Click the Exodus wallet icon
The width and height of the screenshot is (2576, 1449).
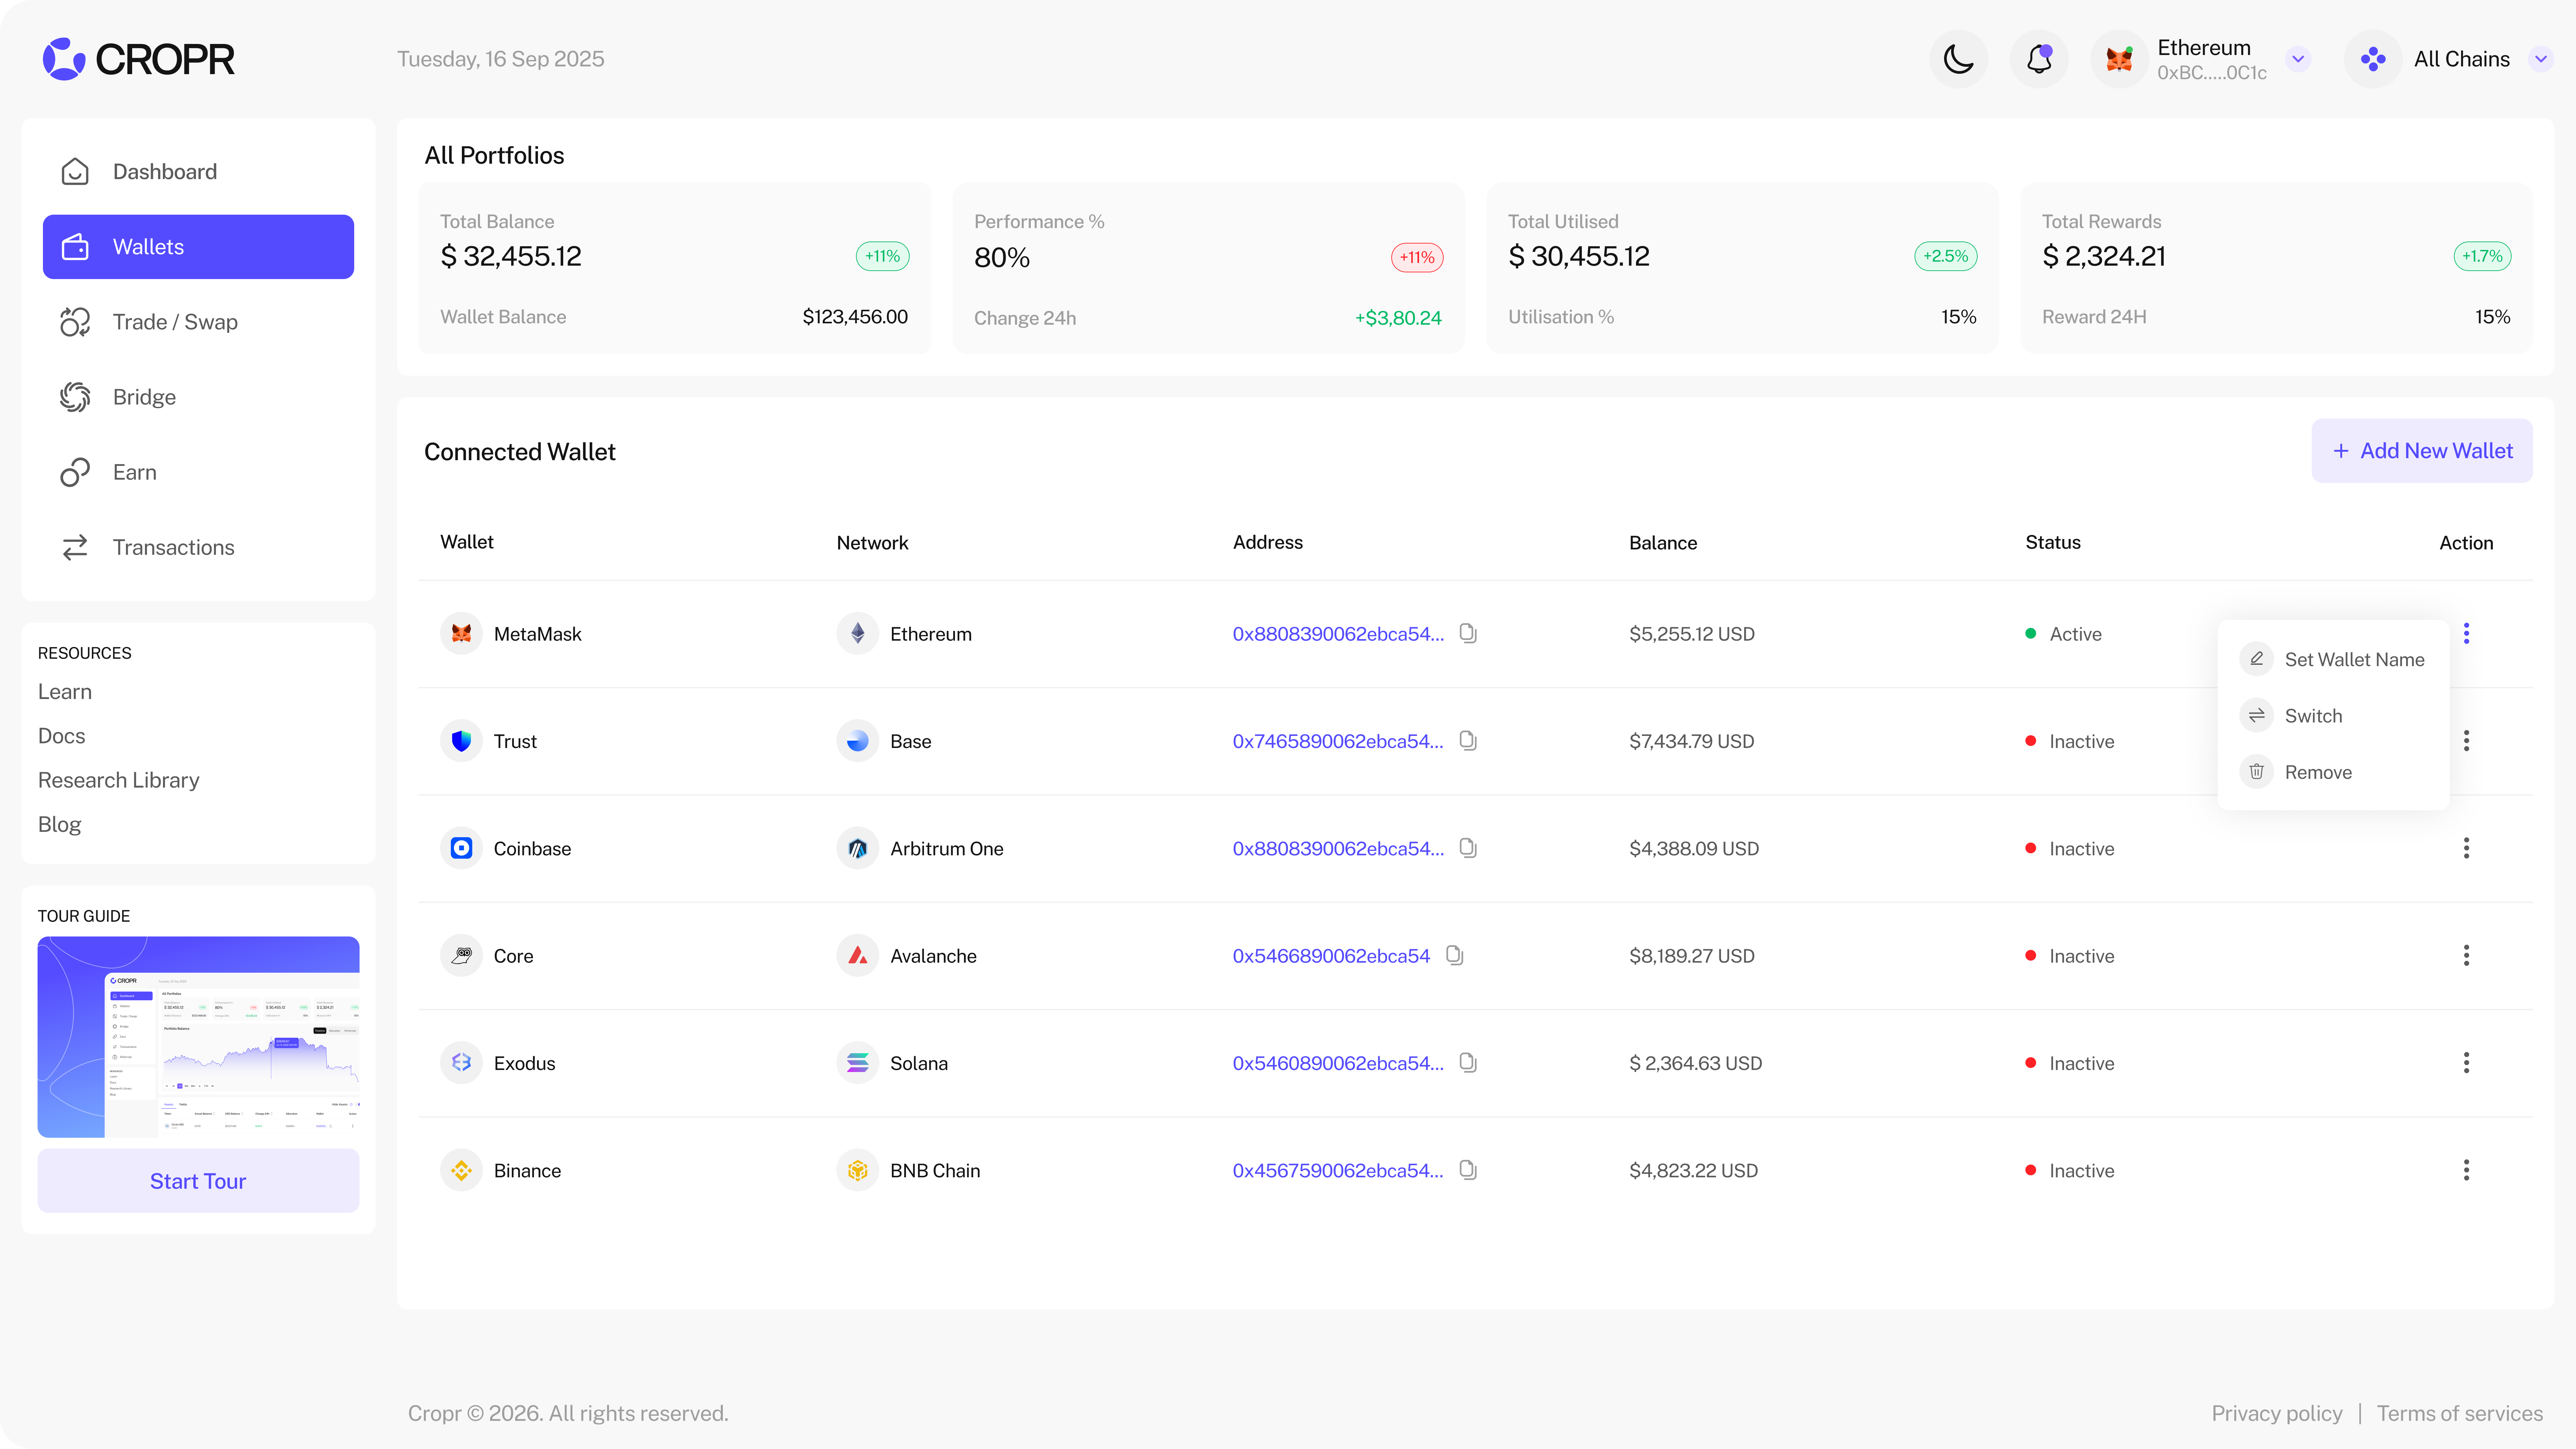click(461, 1063)
